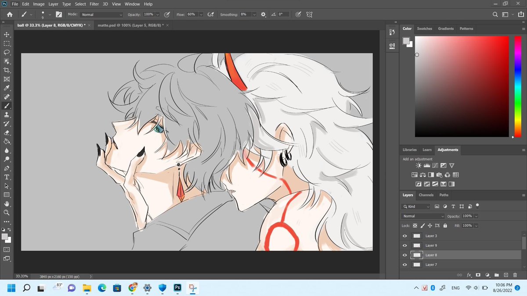Open the layer Opacity dropdown arrow
Image resolution: width=527 pixels, height=296 pixels.
click(x=476, y=216)
